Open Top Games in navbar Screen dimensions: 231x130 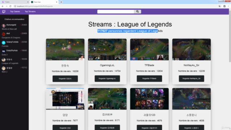coord(15,12)
